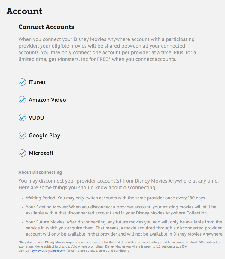Viewport: 225px width, 259px height.
Task: Click the Your Future Movies bullet text
Action: click(124, 228)
